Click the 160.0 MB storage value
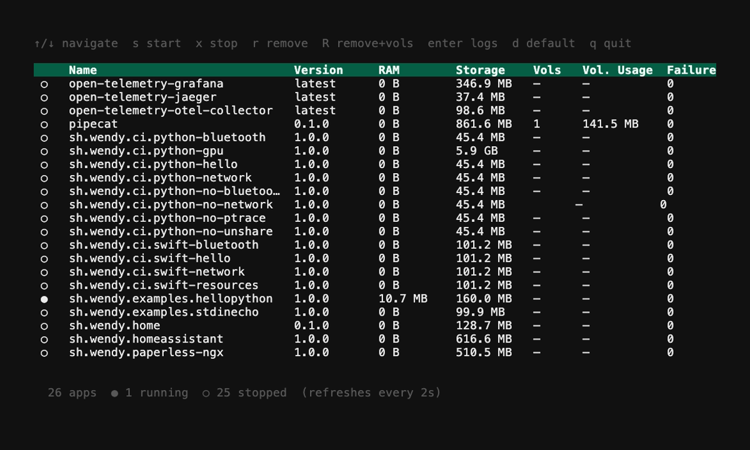Image resolution: width=750 pixels, height=450 pixels. [484, 299]
